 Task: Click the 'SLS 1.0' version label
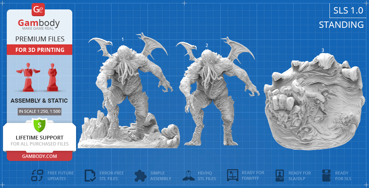(348, 11)
